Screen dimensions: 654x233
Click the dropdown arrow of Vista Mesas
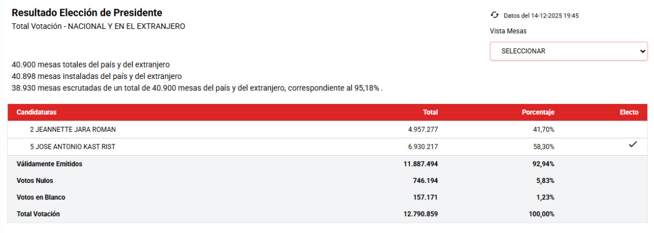[641, 51]
